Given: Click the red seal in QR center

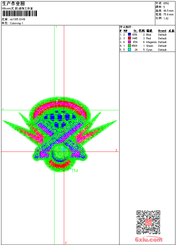Looking at the screenshot, I should [148, 222].
